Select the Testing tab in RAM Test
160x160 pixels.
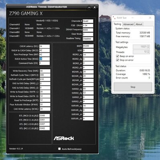click(x=117, y=24)
